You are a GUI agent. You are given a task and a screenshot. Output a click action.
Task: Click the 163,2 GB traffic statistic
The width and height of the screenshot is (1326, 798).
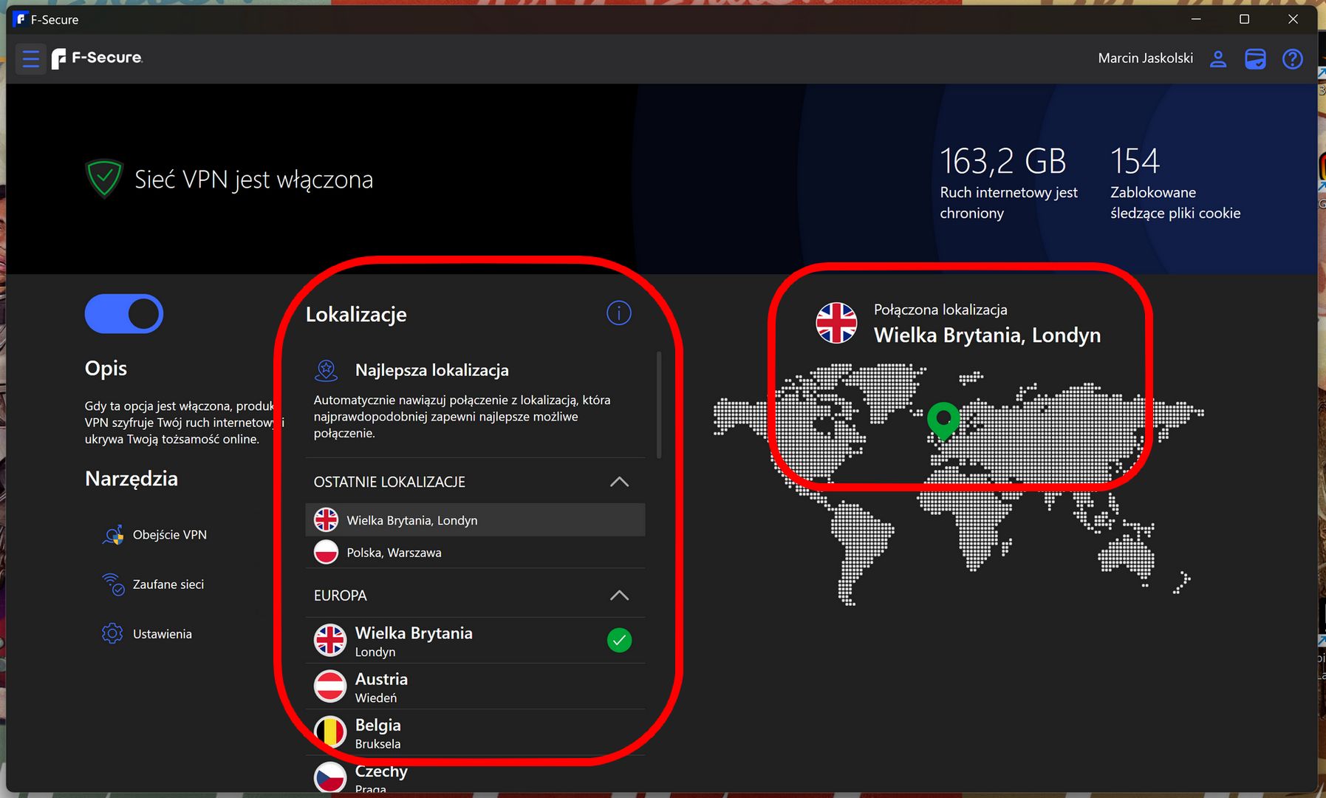pos(1002,162)
